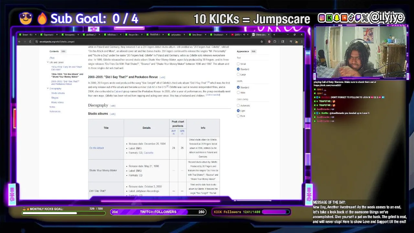The height and width of the screenshot is (233, 414).
Task: Switch to the abdifatah tab
Action: (91, 35)
